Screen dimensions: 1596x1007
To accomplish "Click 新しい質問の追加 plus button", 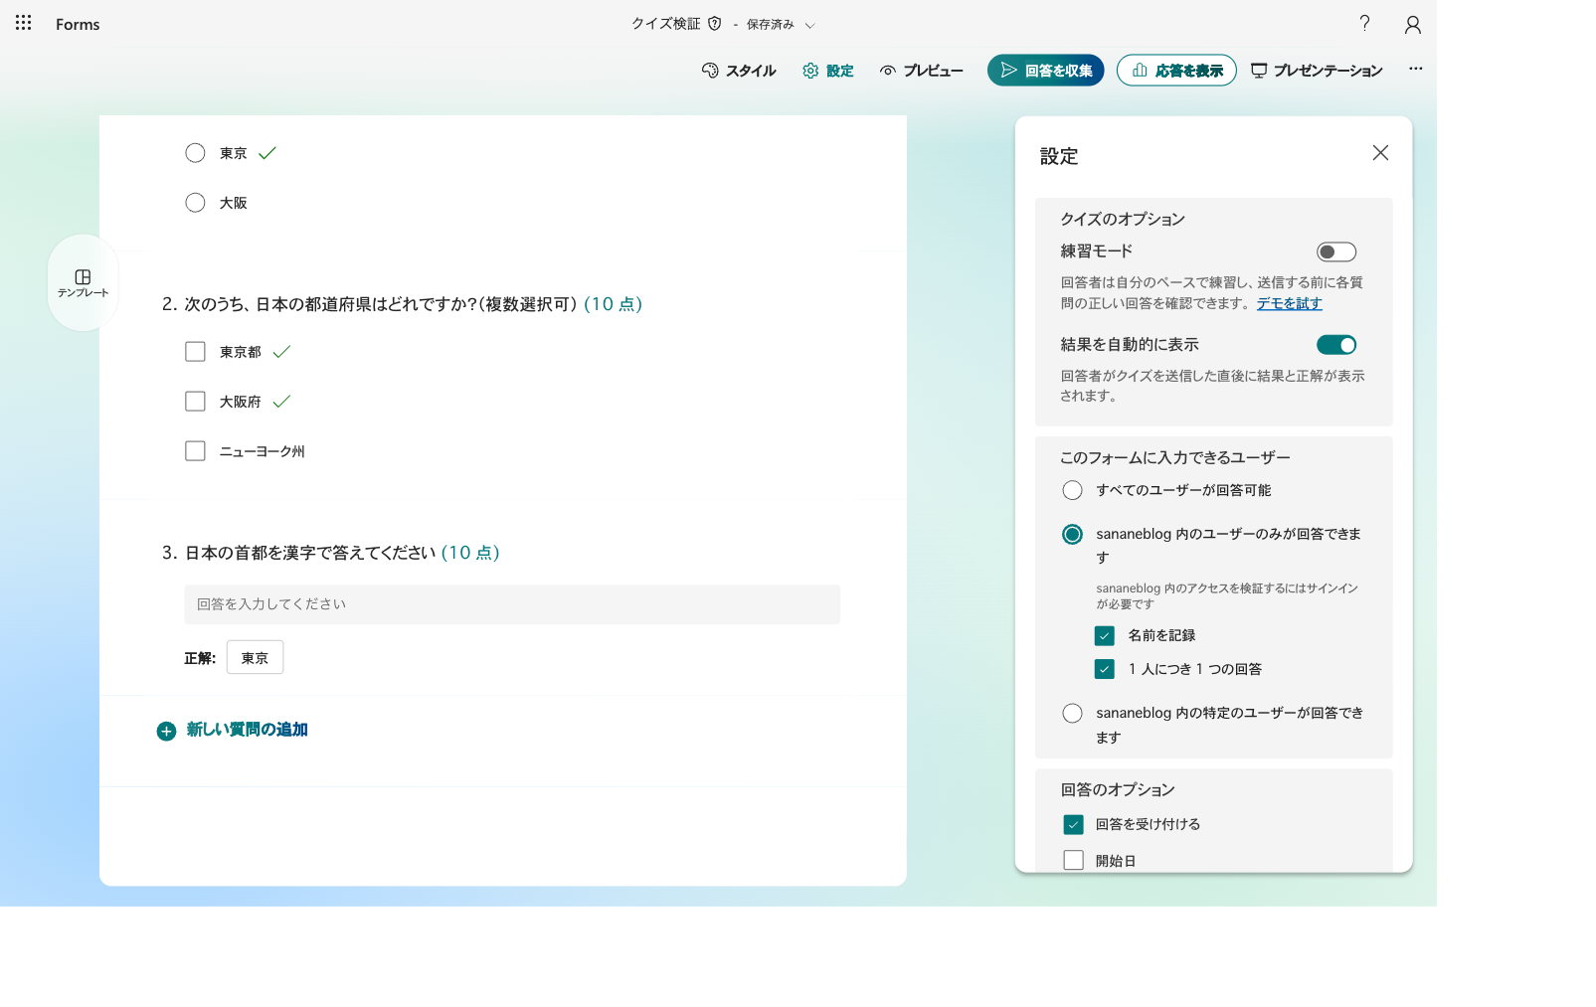I will pos(166,731).
